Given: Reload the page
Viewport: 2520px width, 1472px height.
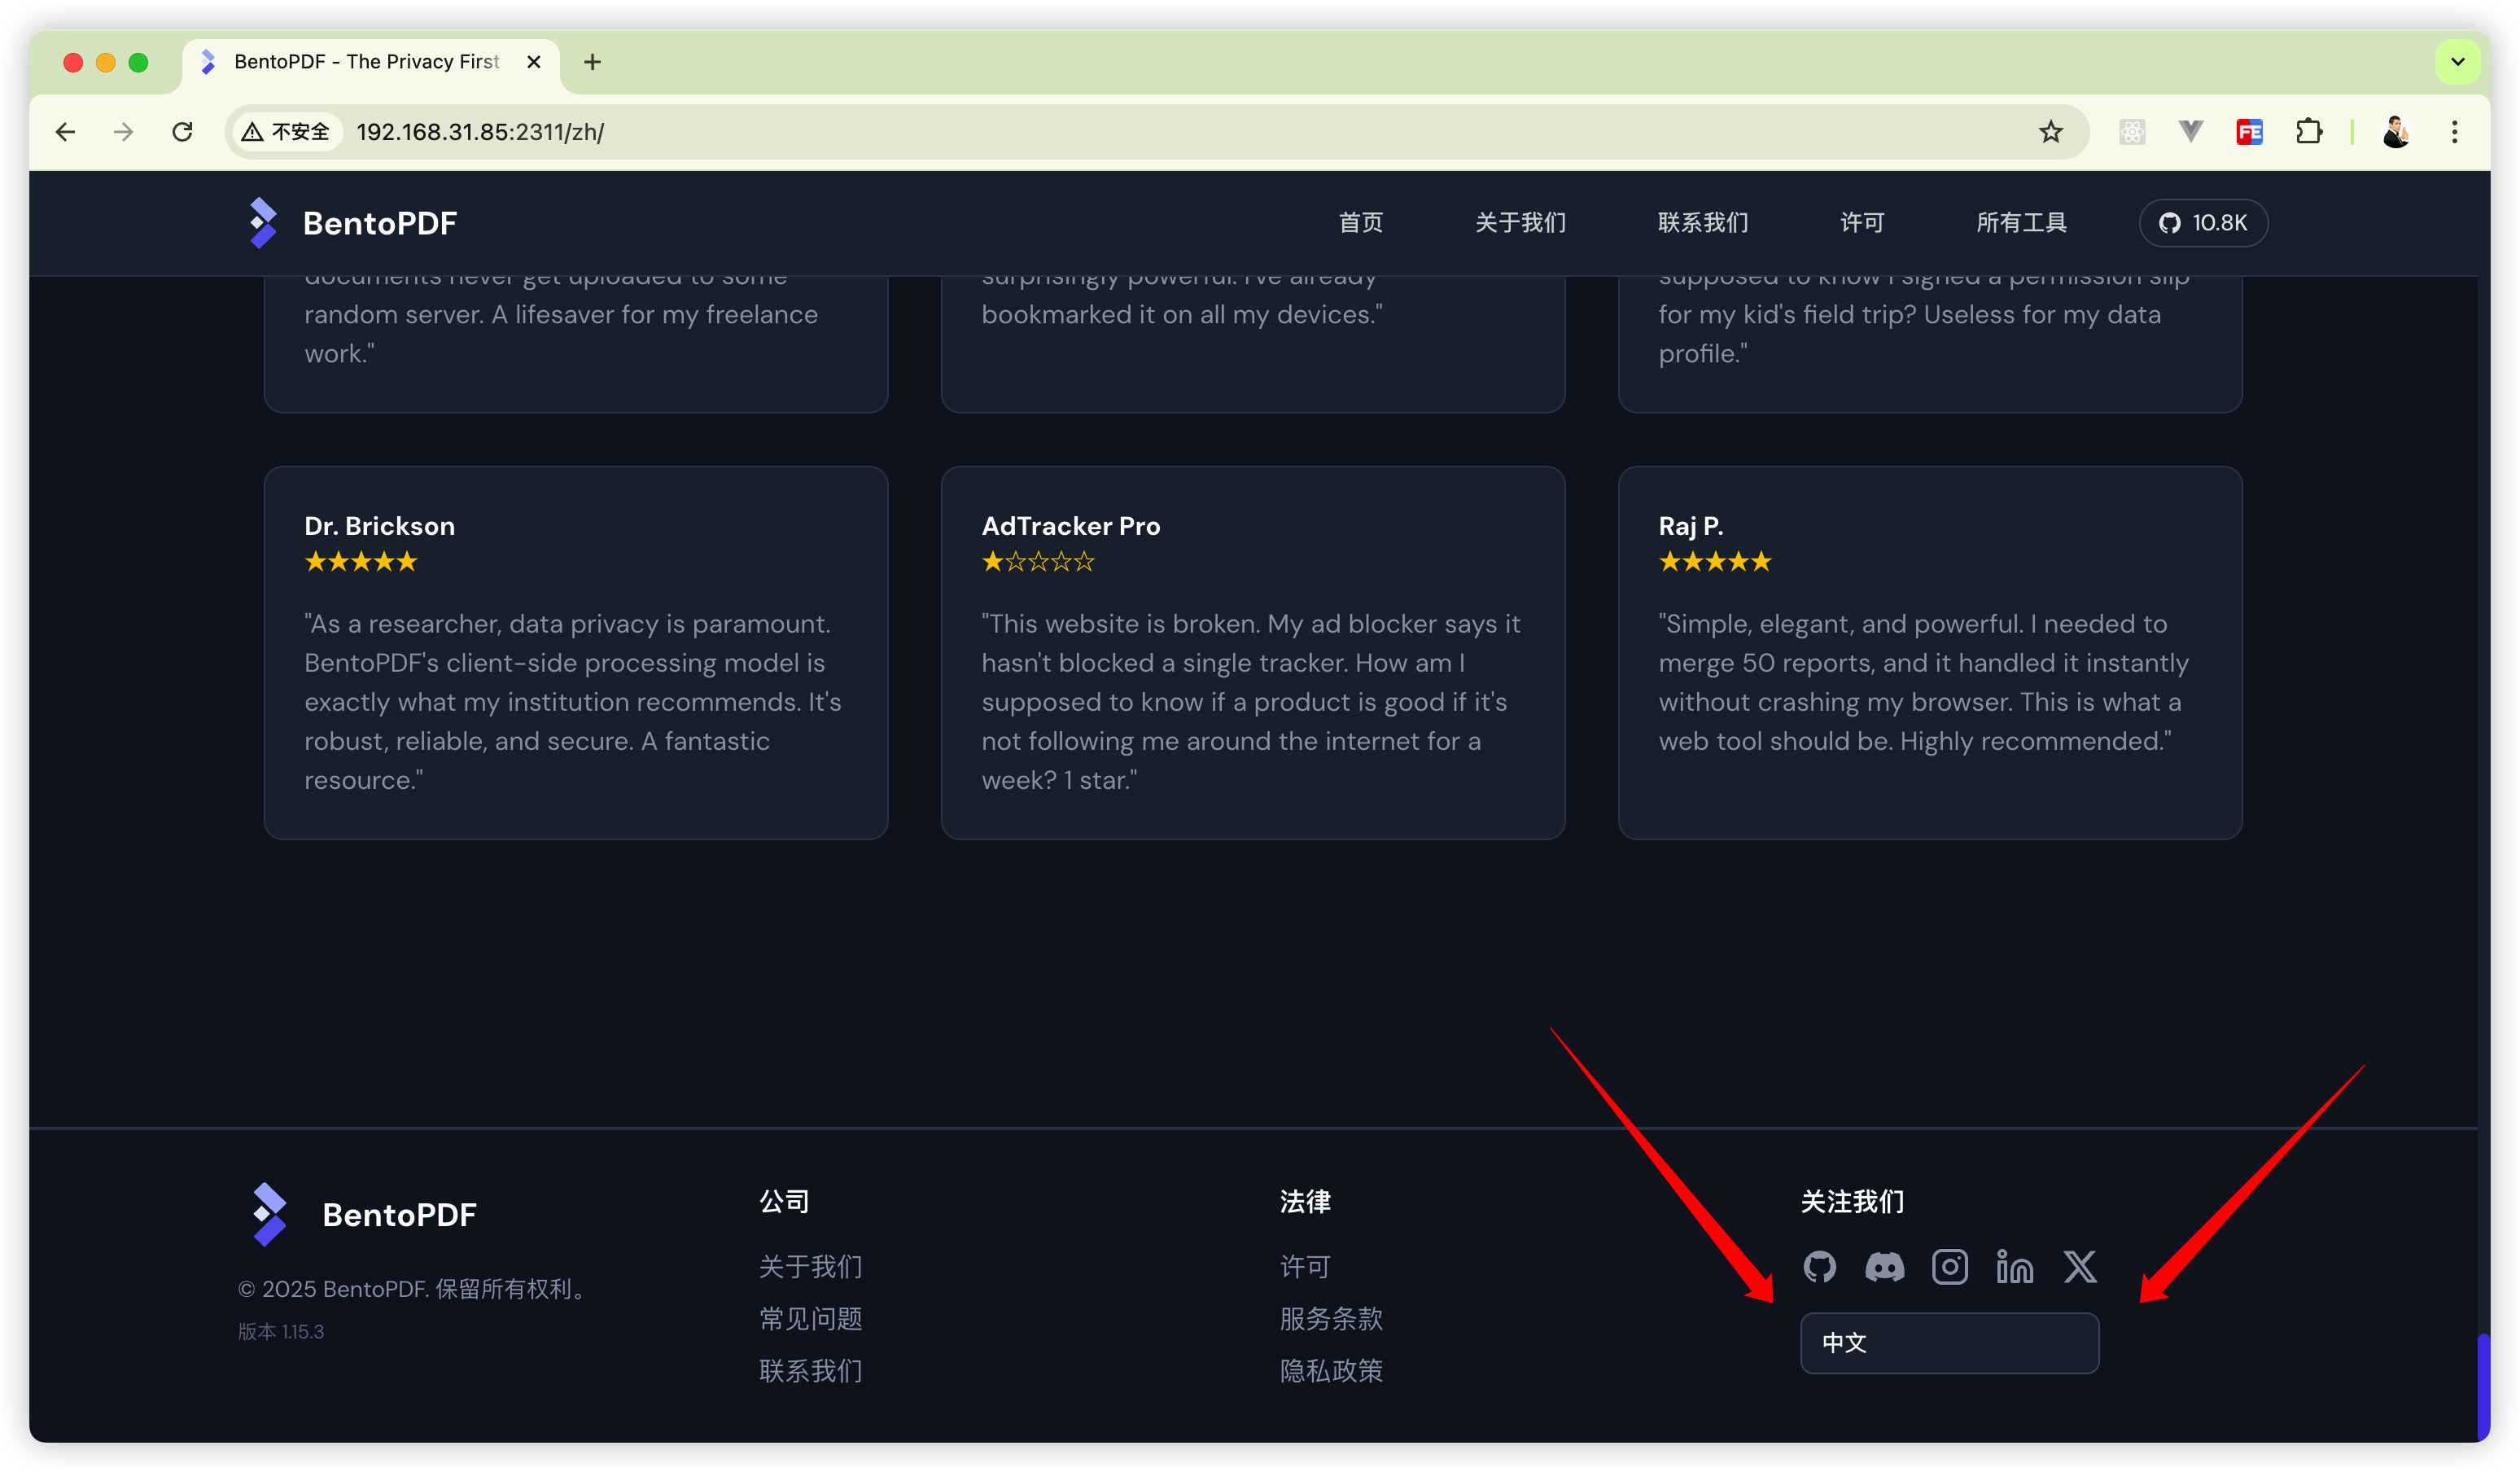Looking at the screenshot, I should coord(182,132).
